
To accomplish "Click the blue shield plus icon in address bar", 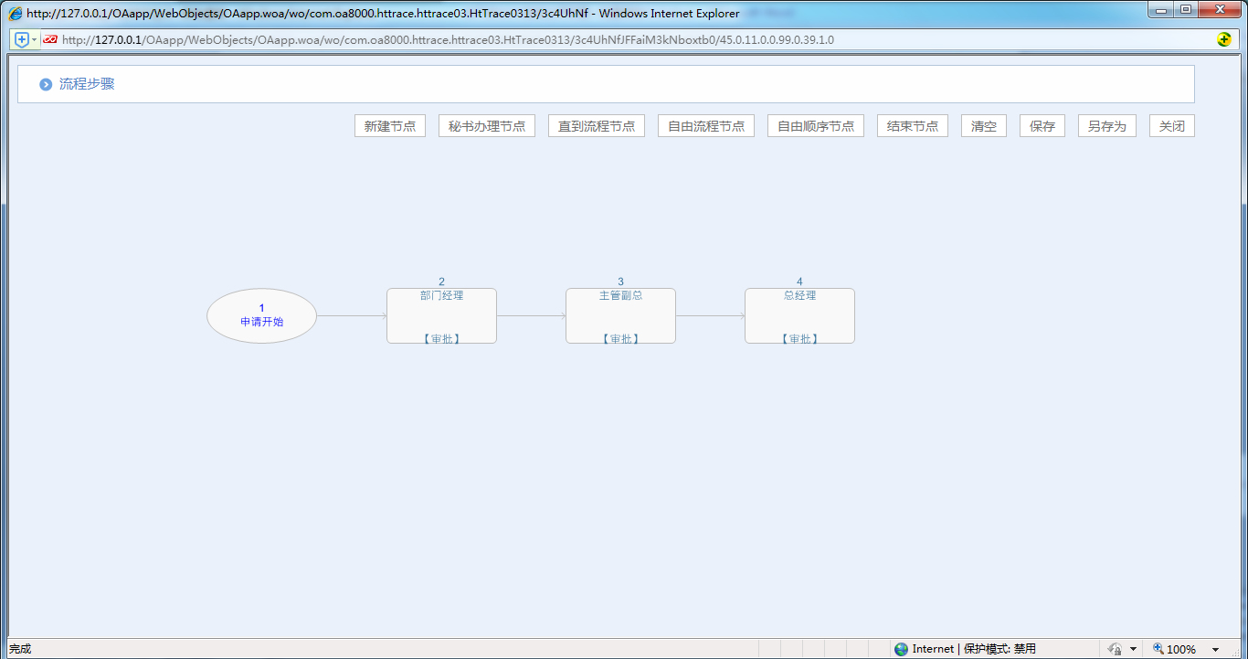I will click(x=21, y=39).
